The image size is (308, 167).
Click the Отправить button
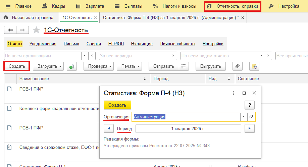(x=164, y=66)
